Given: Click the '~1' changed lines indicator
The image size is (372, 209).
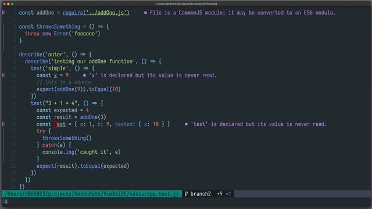Looking at the screenshot, I should tap(228, 194).
